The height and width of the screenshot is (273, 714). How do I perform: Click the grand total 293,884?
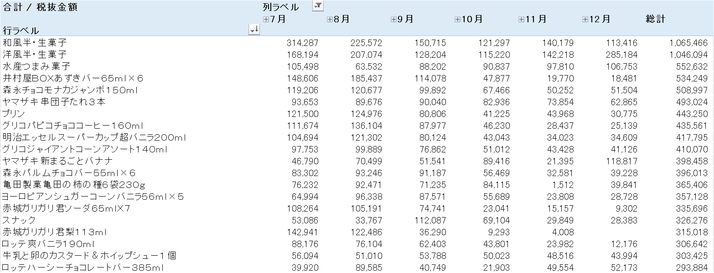692,268
